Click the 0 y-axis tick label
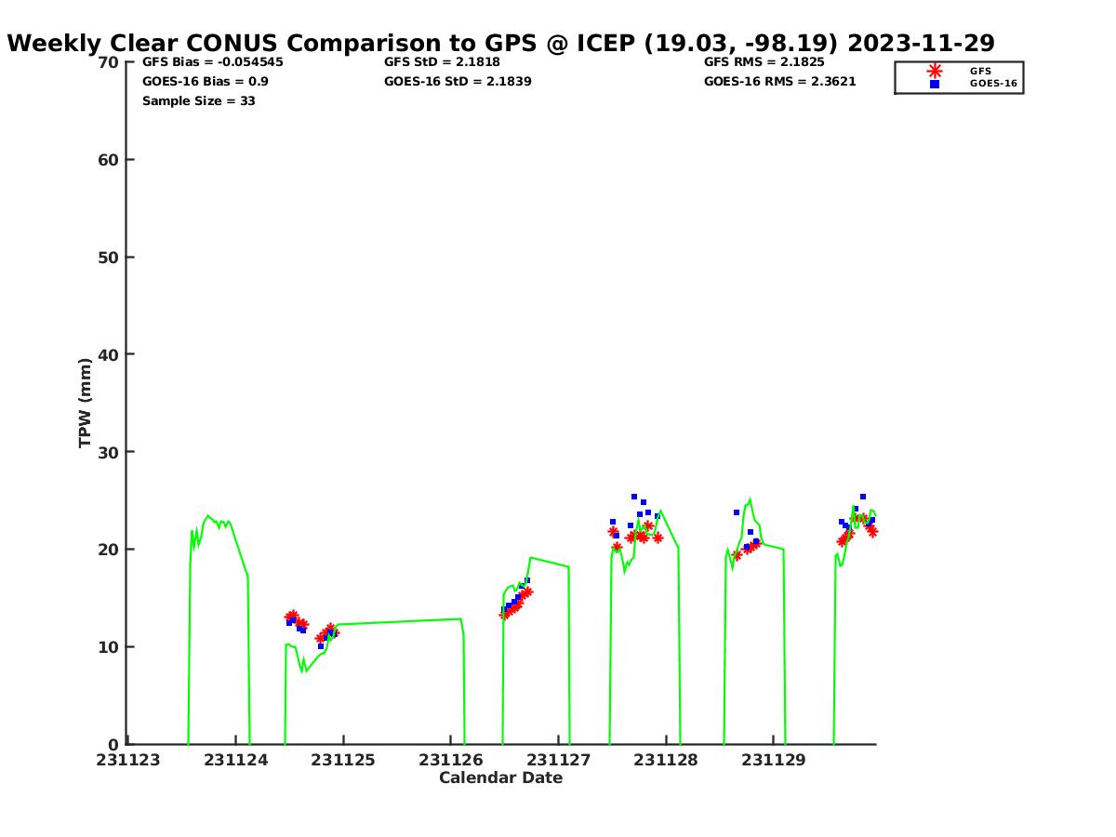This screenshot has width=1116, height=837. pos(113,744)
